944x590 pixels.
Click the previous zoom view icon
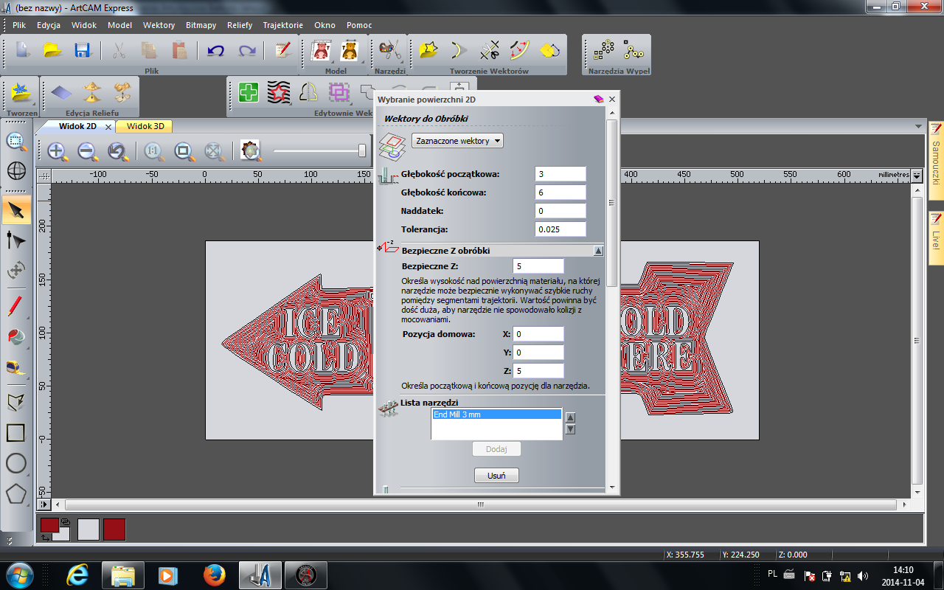118,151
